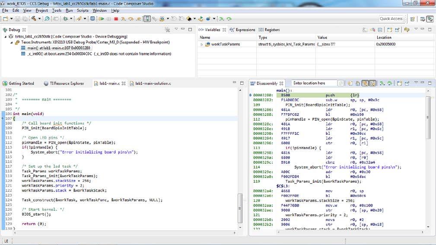
Task: Click New Disassembly view icon
Action: click(400, 83)
